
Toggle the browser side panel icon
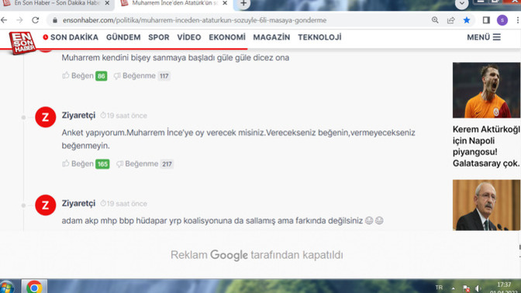pyautogui.click(x=486, y=20)
